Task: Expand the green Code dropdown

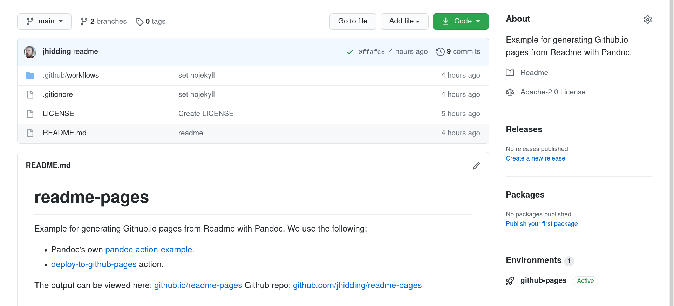Action: pyautogui.click(x=461, y=21)
